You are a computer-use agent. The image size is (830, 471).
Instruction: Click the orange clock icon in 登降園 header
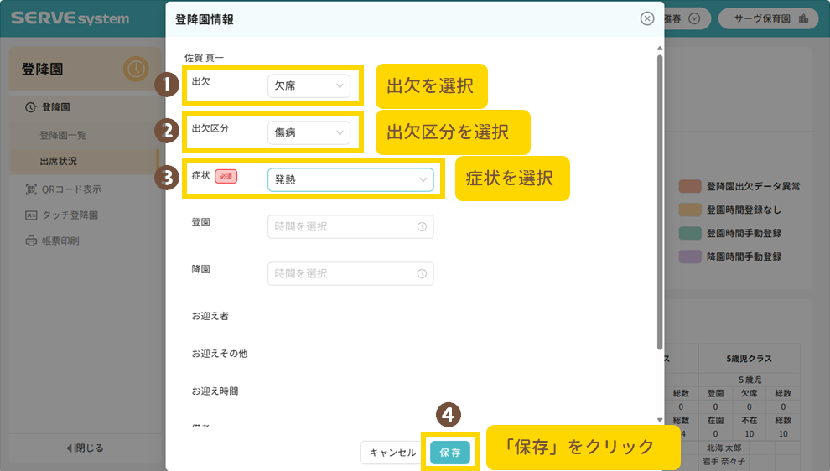[136, 69]
